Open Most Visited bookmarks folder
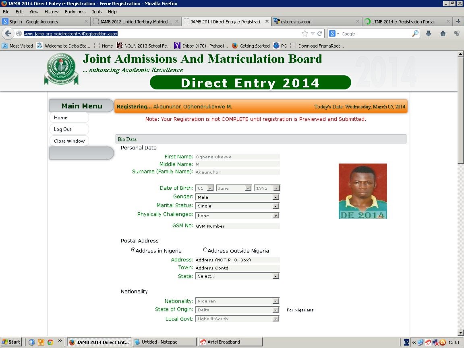Image resolution: width=464 pixels, height=348 pixels. point(17,46)
